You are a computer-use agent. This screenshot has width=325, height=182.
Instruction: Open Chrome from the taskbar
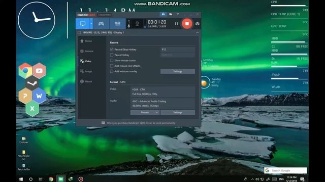[x=51, y=179]
